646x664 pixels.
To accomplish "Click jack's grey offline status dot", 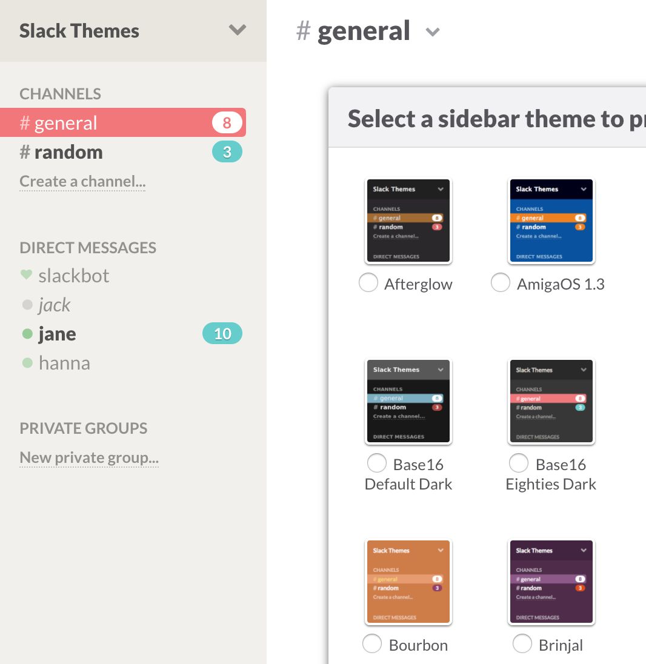I will coord(27,305).
